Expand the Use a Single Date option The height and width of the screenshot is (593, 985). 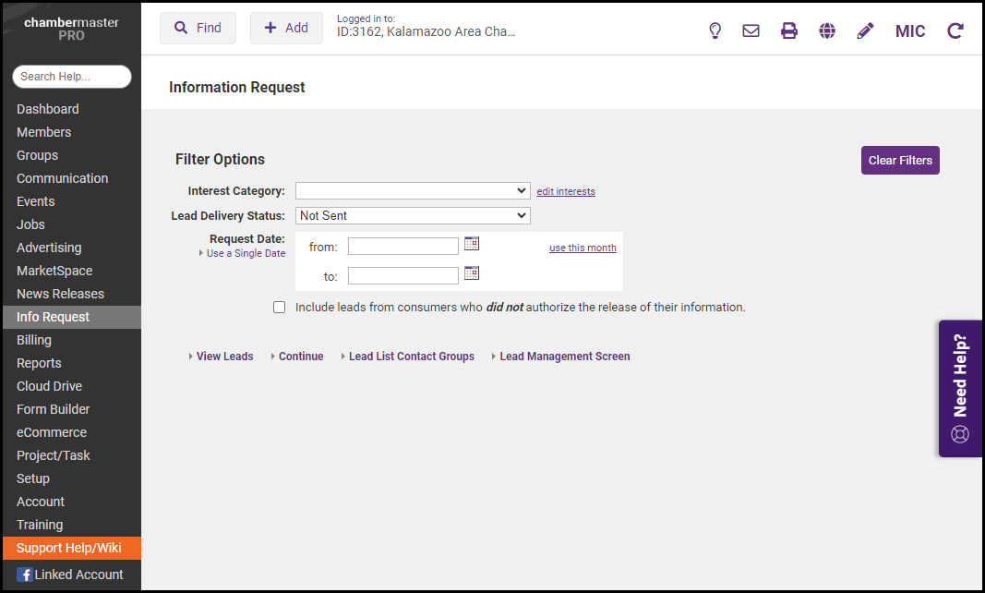click(245, 253)
